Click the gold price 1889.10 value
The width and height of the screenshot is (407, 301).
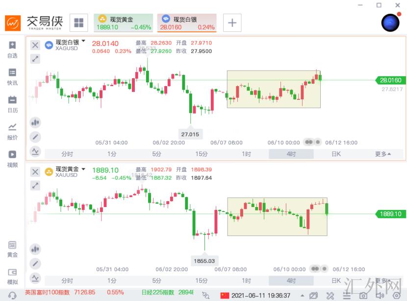click(x=105, y=170)
